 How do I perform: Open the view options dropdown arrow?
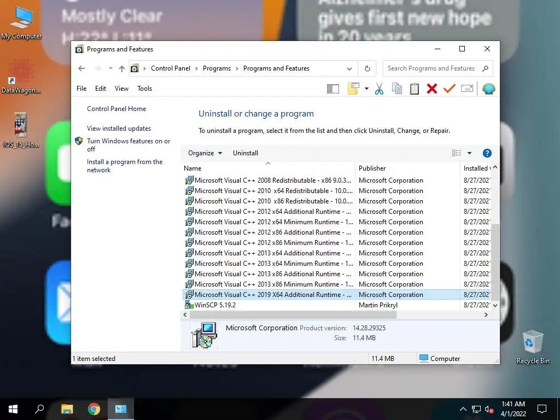(469, 153)
